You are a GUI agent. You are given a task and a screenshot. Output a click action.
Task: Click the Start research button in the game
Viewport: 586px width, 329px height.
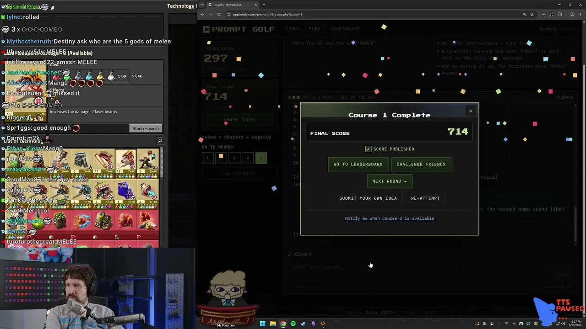pos(146,128)
